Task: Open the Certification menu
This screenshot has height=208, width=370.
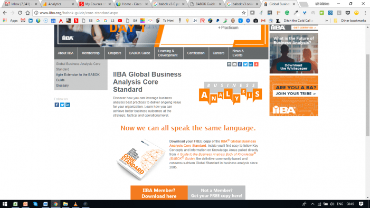Action: click(196, 53)
